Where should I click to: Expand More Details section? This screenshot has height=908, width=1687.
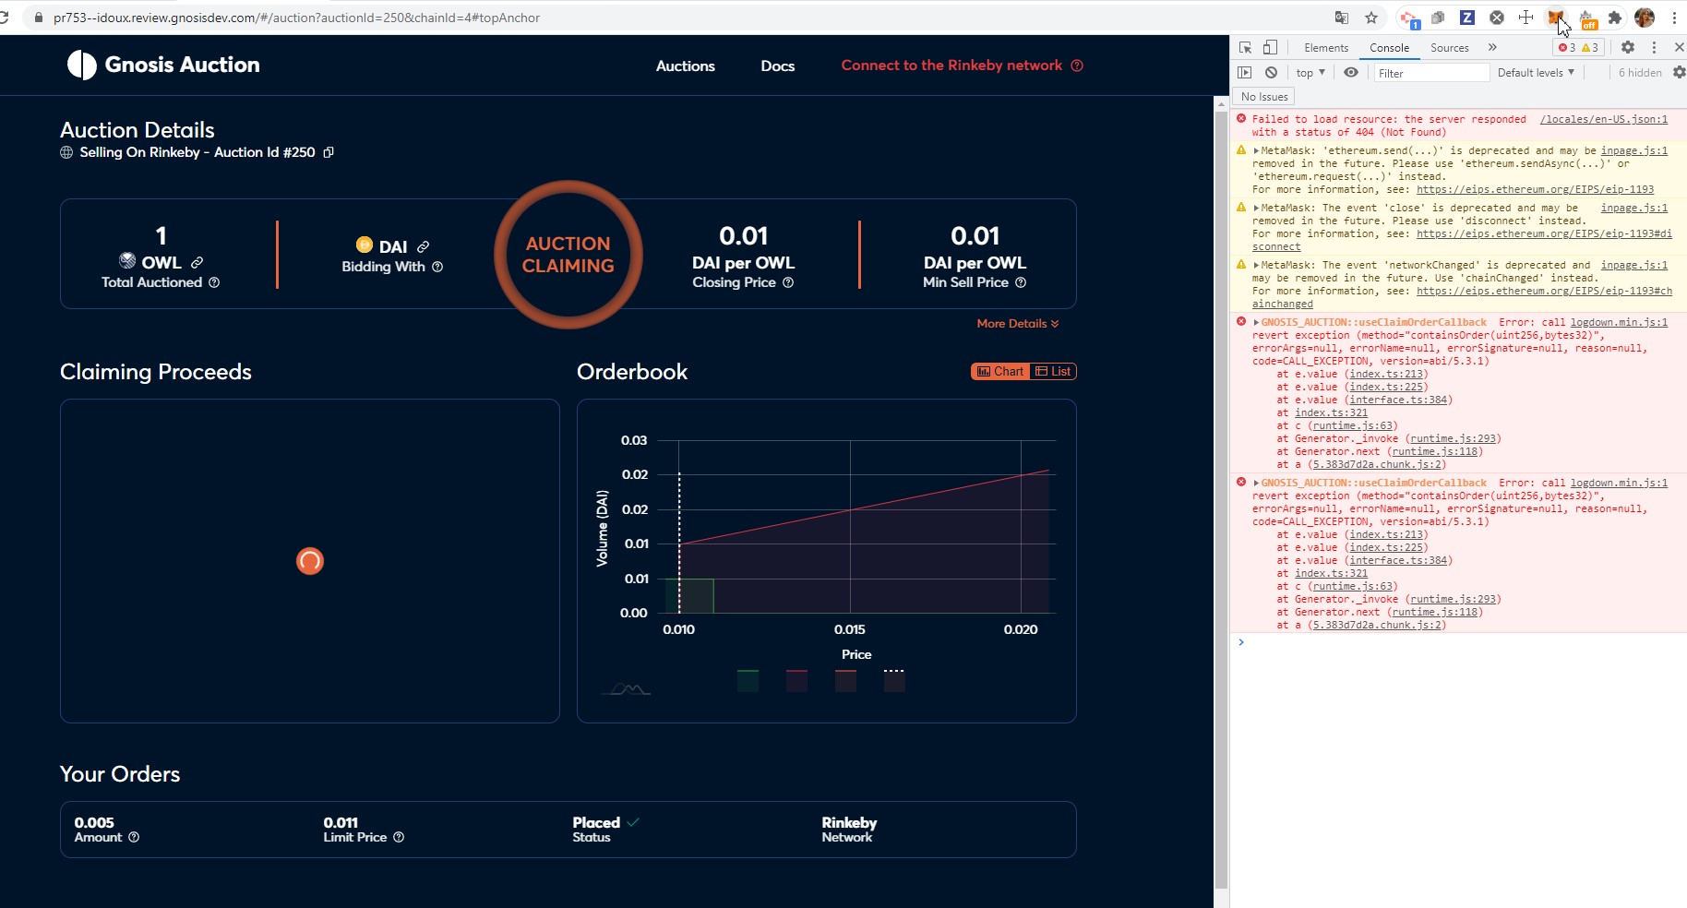[1018, 324]
